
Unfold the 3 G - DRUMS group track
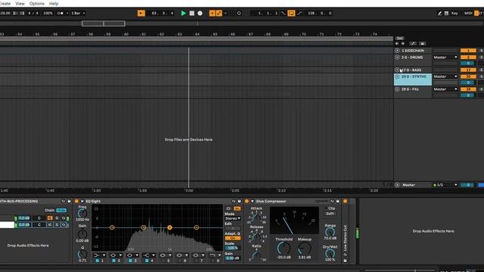[397, 57]
